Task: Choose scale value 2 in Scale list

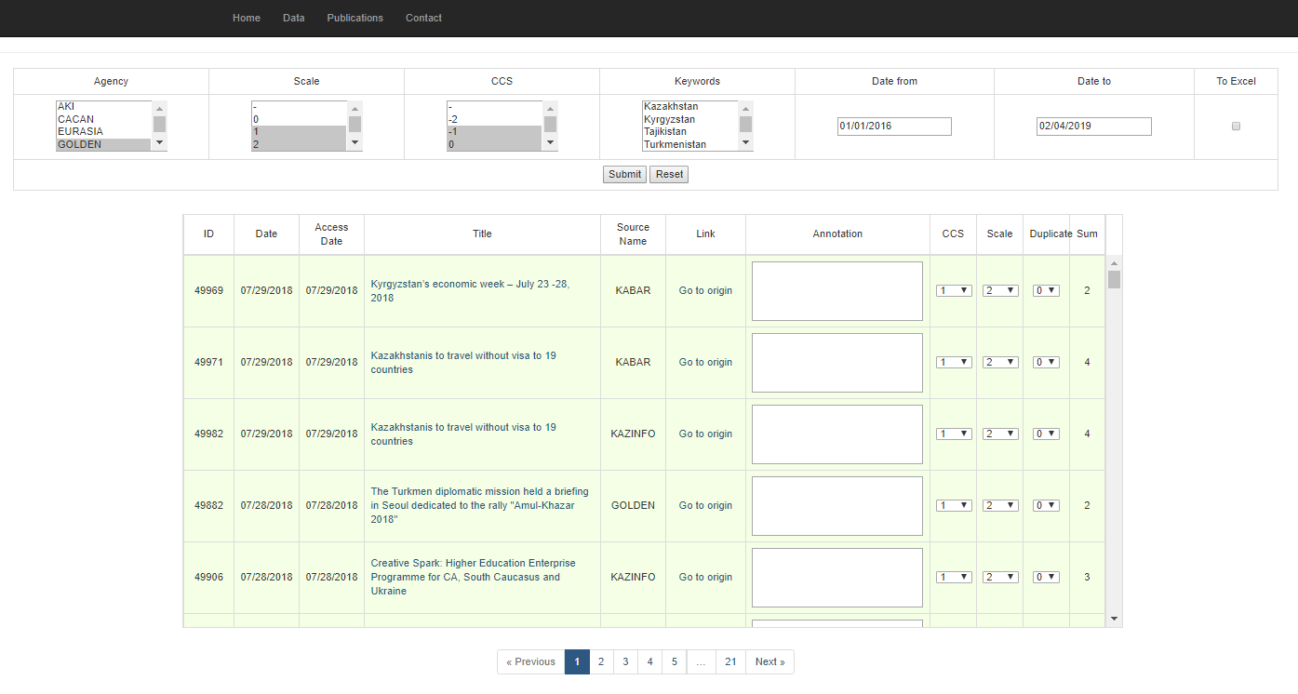Action: coord(299,144)
